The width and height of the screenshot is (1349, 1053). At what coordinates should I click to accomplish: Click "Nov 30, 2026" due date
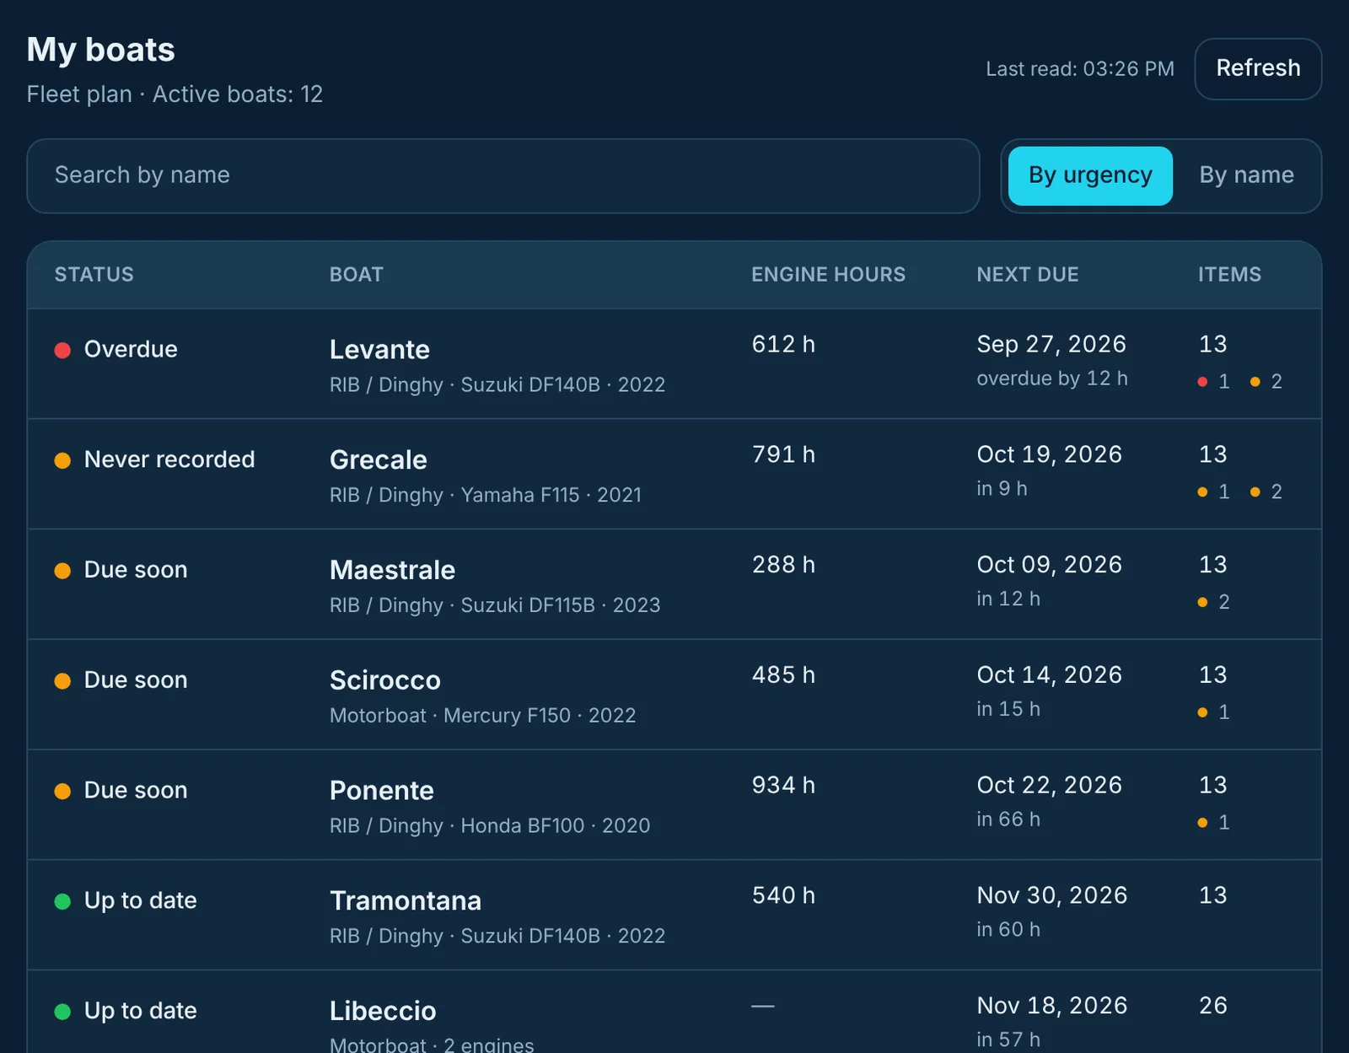[x=1052, y=895]
